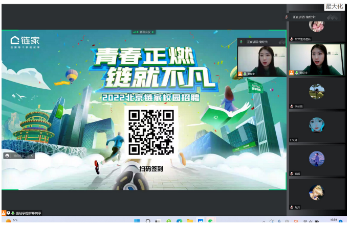This screenshot has height=227, width=350.
Task: Open the taskbar Search icon
Action: [147, 221]
